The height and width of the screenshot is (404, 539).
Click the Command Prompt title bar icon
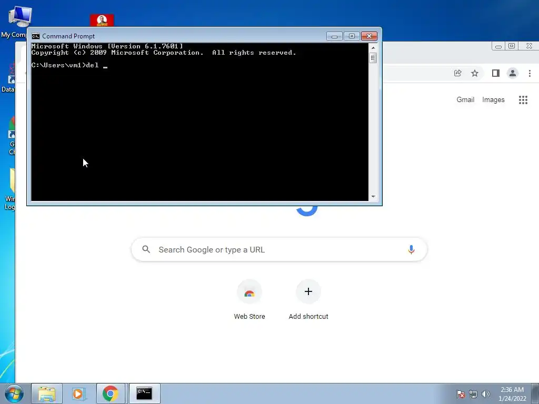pyautogui.click(x=36, y=36)
